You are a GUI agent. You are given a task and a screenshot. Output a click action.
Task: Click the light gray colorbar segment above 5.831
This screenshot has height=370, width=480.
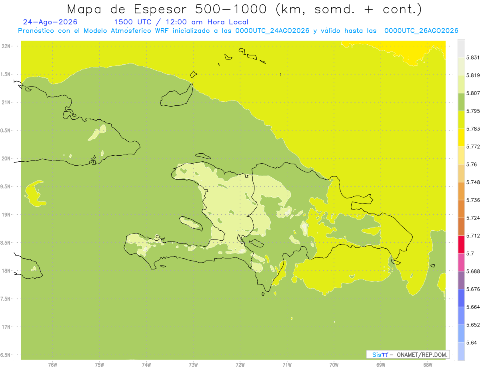pyautogui.click(x=461, y=49)
